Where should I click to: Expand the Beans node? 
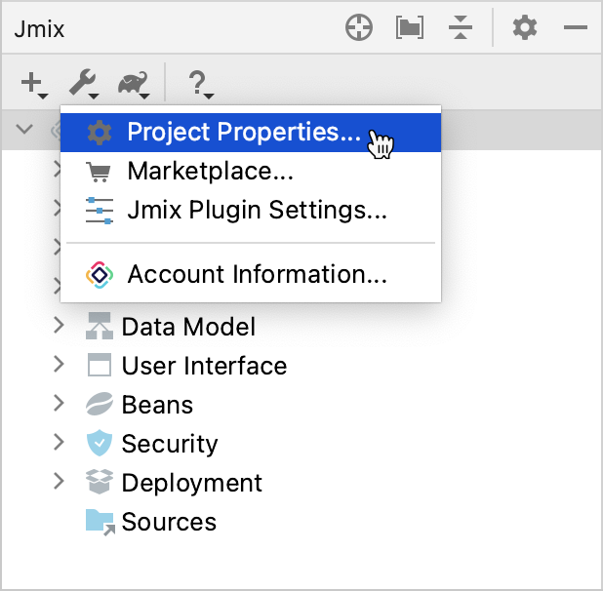(59, 403)
